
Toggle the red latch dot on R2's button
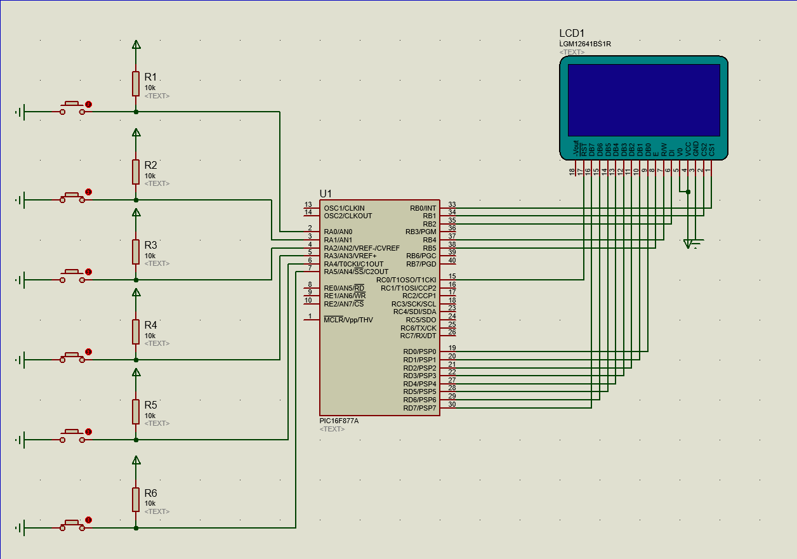click(x=88, y=192)
